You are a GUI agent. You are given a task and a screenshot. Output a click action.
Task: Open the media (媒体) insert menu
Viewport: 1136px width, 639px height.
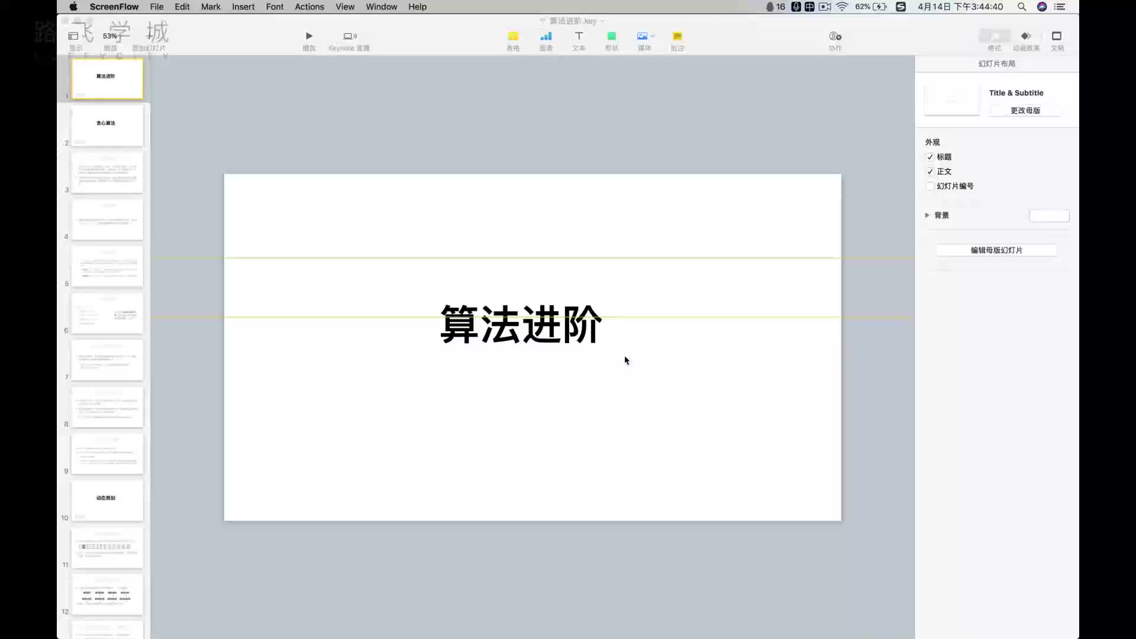point(645,40)
